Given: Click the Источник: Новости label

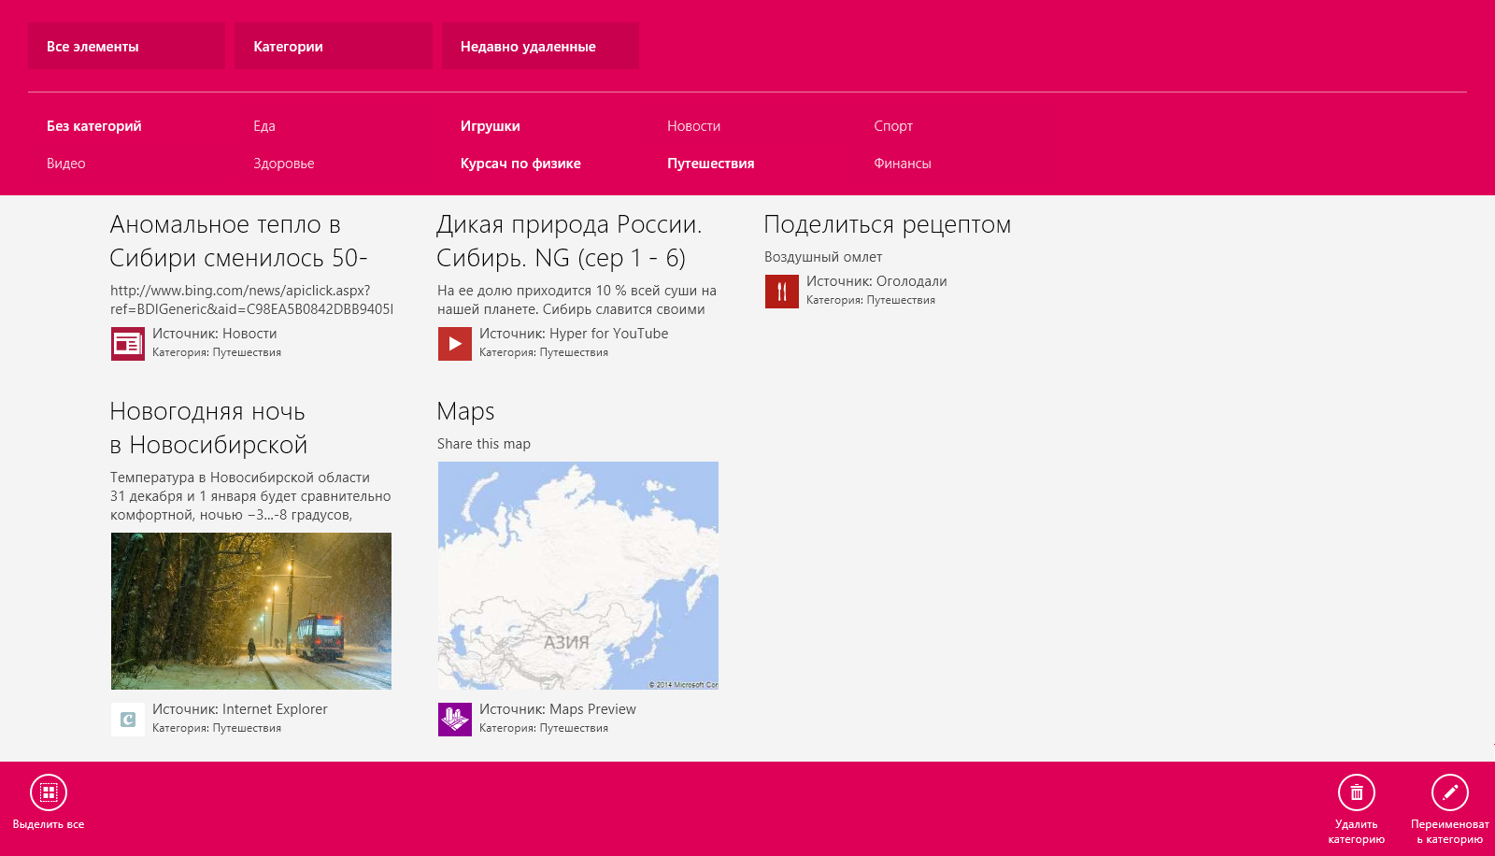Looking at the screenshot, I should pyautogui.click(x=215, y=334).
